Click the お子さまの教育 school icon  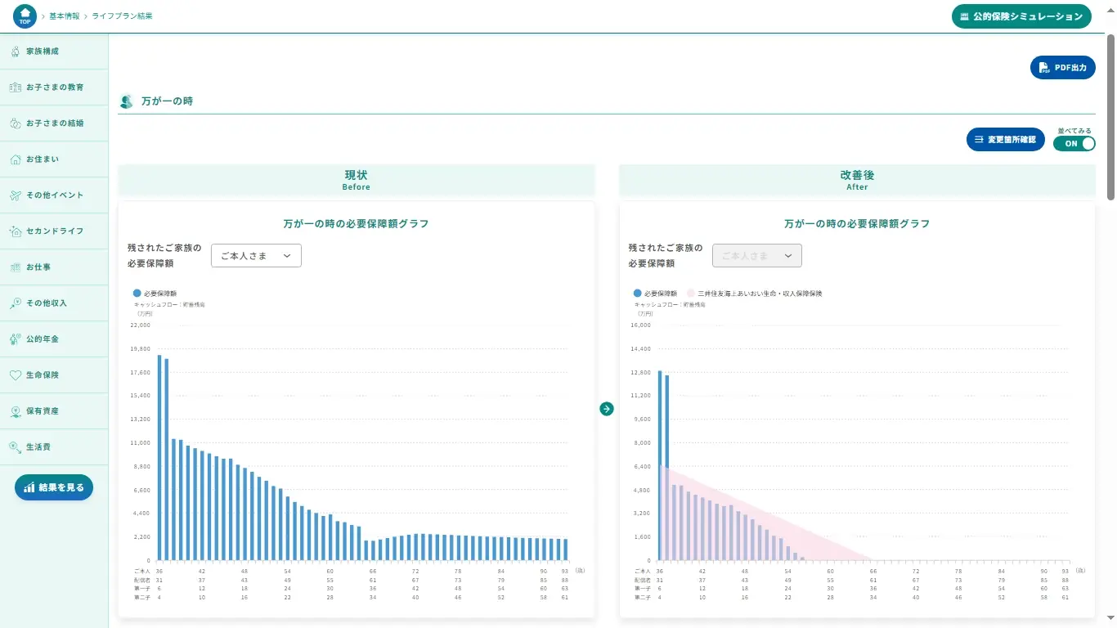[15, 87]
